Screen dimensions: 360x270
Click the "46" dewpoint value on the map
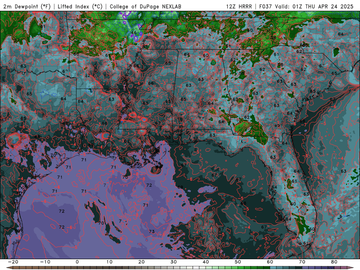134,33
